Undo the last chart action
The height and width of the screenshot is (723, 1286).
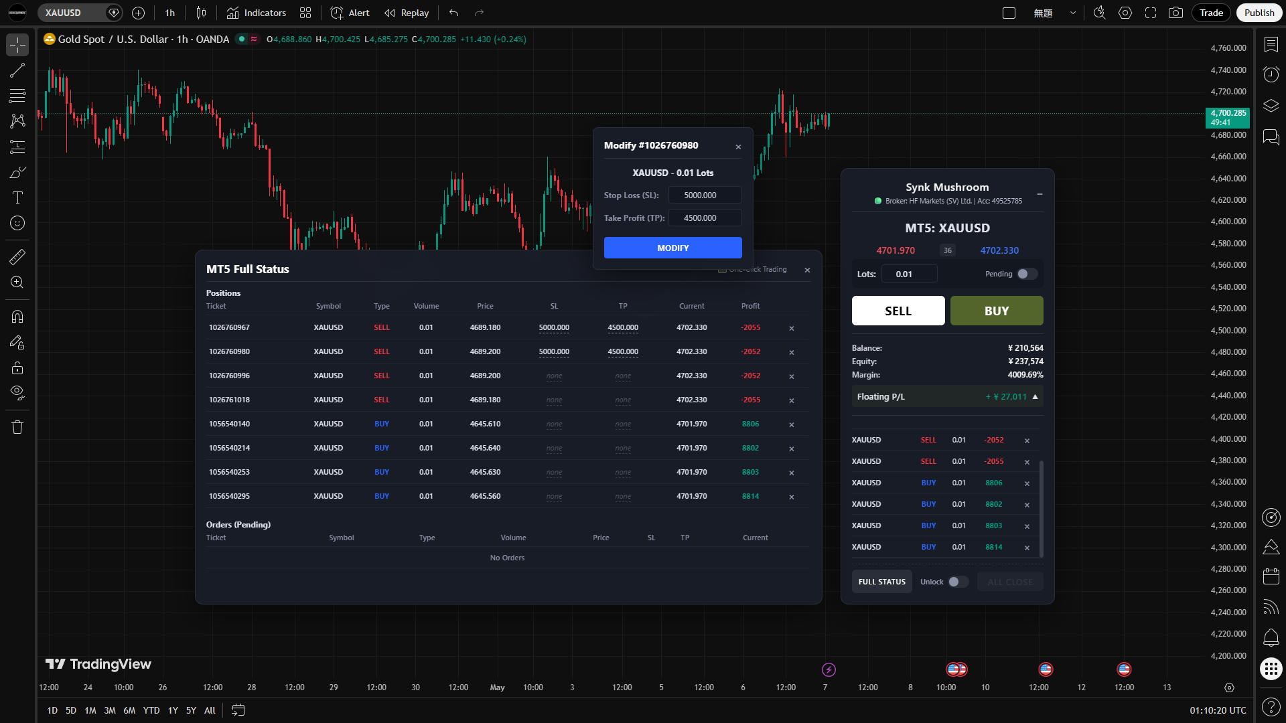click(x=454, y=13)
